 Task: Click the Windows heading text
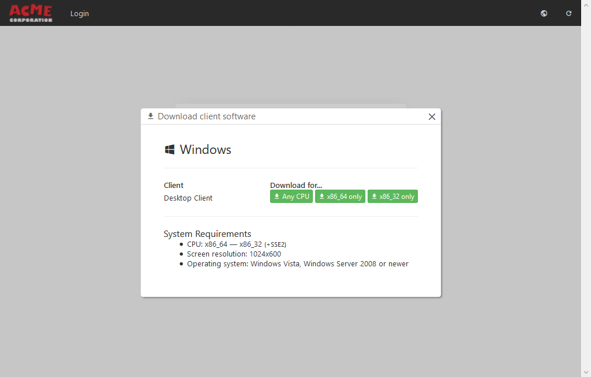click(205, 149)
